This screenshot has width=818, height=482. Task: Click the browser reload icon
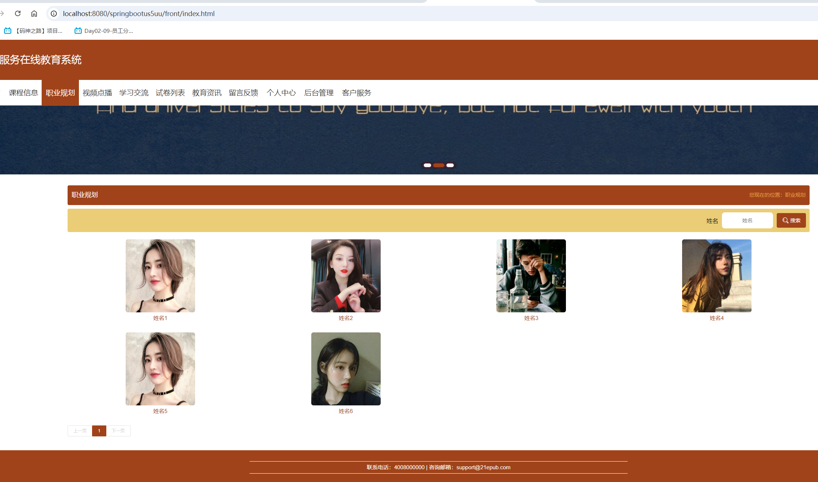point(18,14)
